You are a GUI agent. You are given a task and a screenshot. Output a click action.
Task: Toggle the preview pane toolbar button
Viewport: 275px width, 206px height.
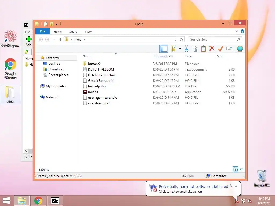point(164,49)
